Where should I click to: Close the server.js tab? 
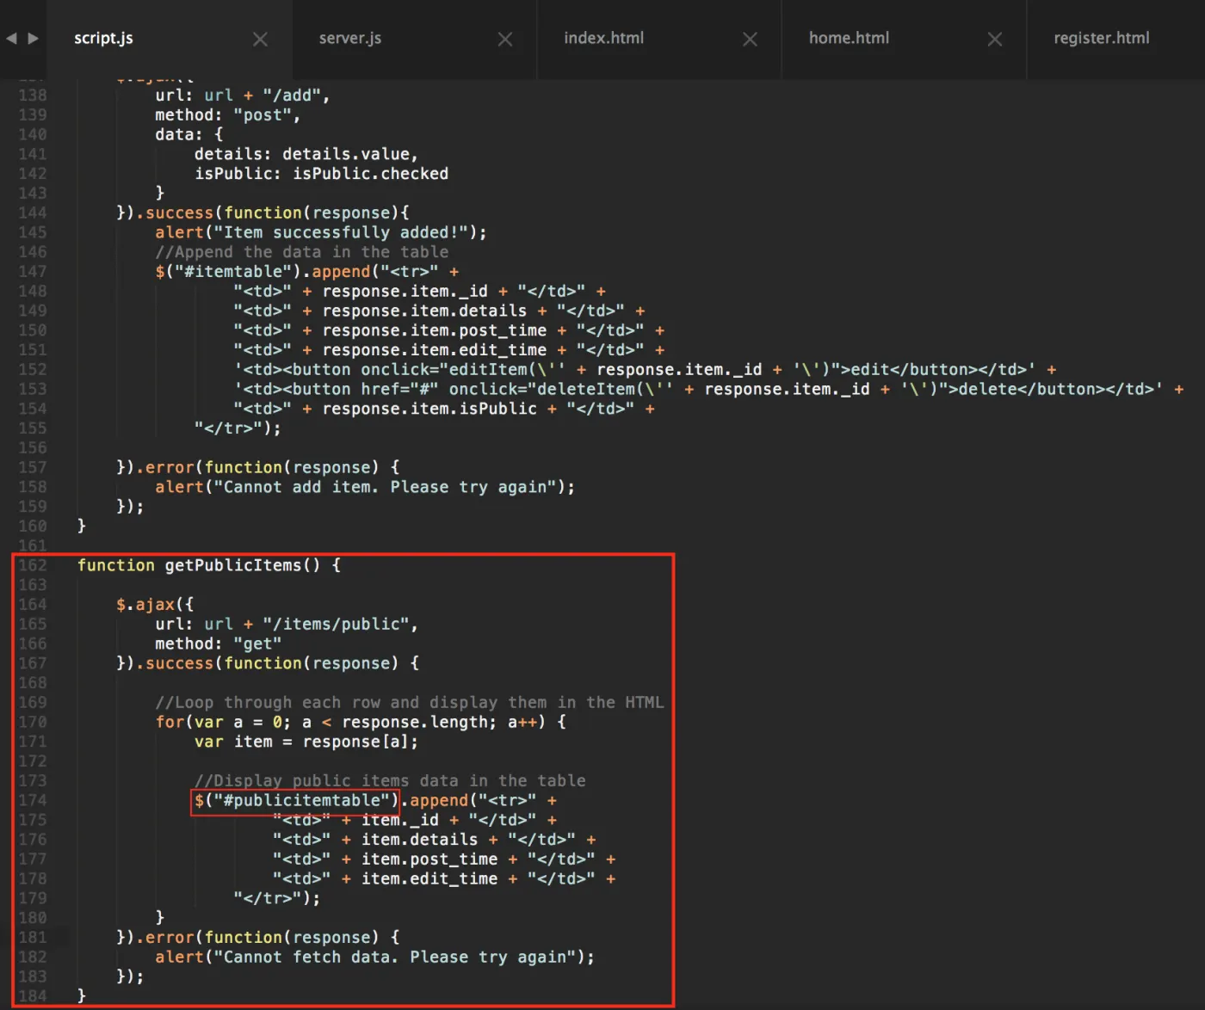tap(505, 40)
